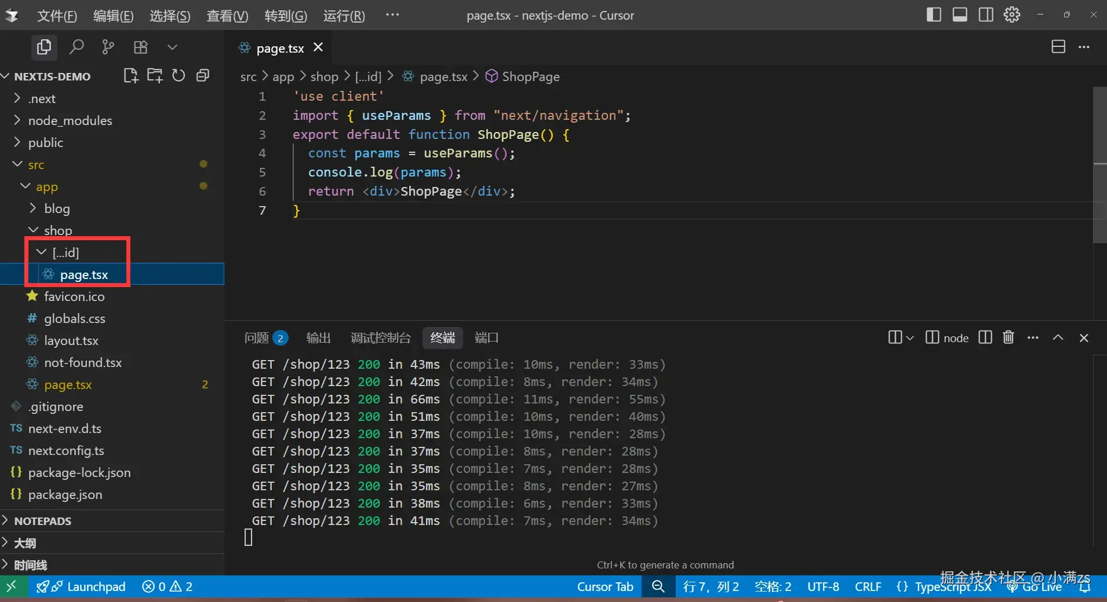
Task: Expand the node_modules folder
Action: (x=70, y=120)
